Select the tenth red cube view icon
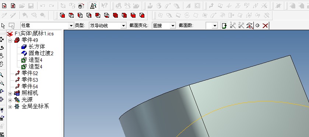 [x=142, y=15]
